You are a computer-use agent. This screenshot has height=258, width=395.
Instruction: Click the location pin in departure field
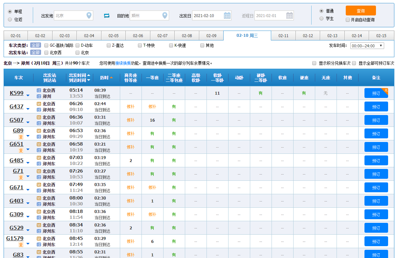89,15
